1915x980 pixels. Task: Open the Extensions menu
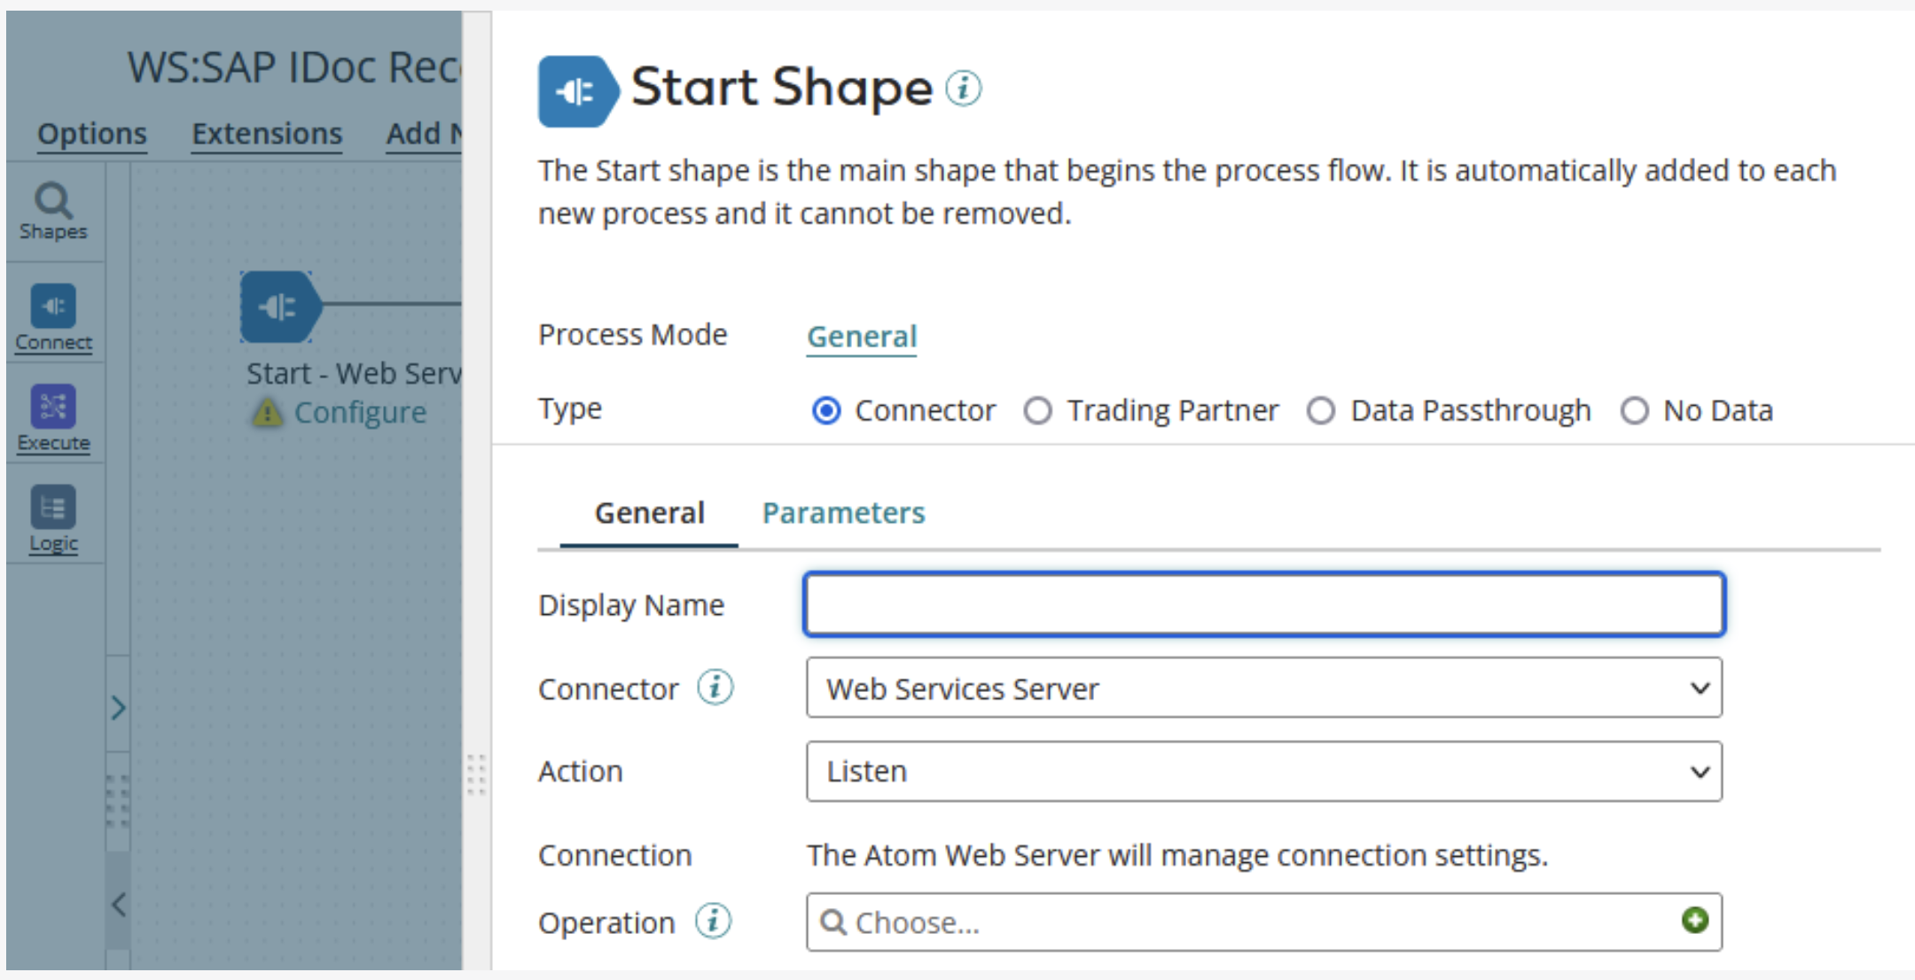click(x=267, y=134)
